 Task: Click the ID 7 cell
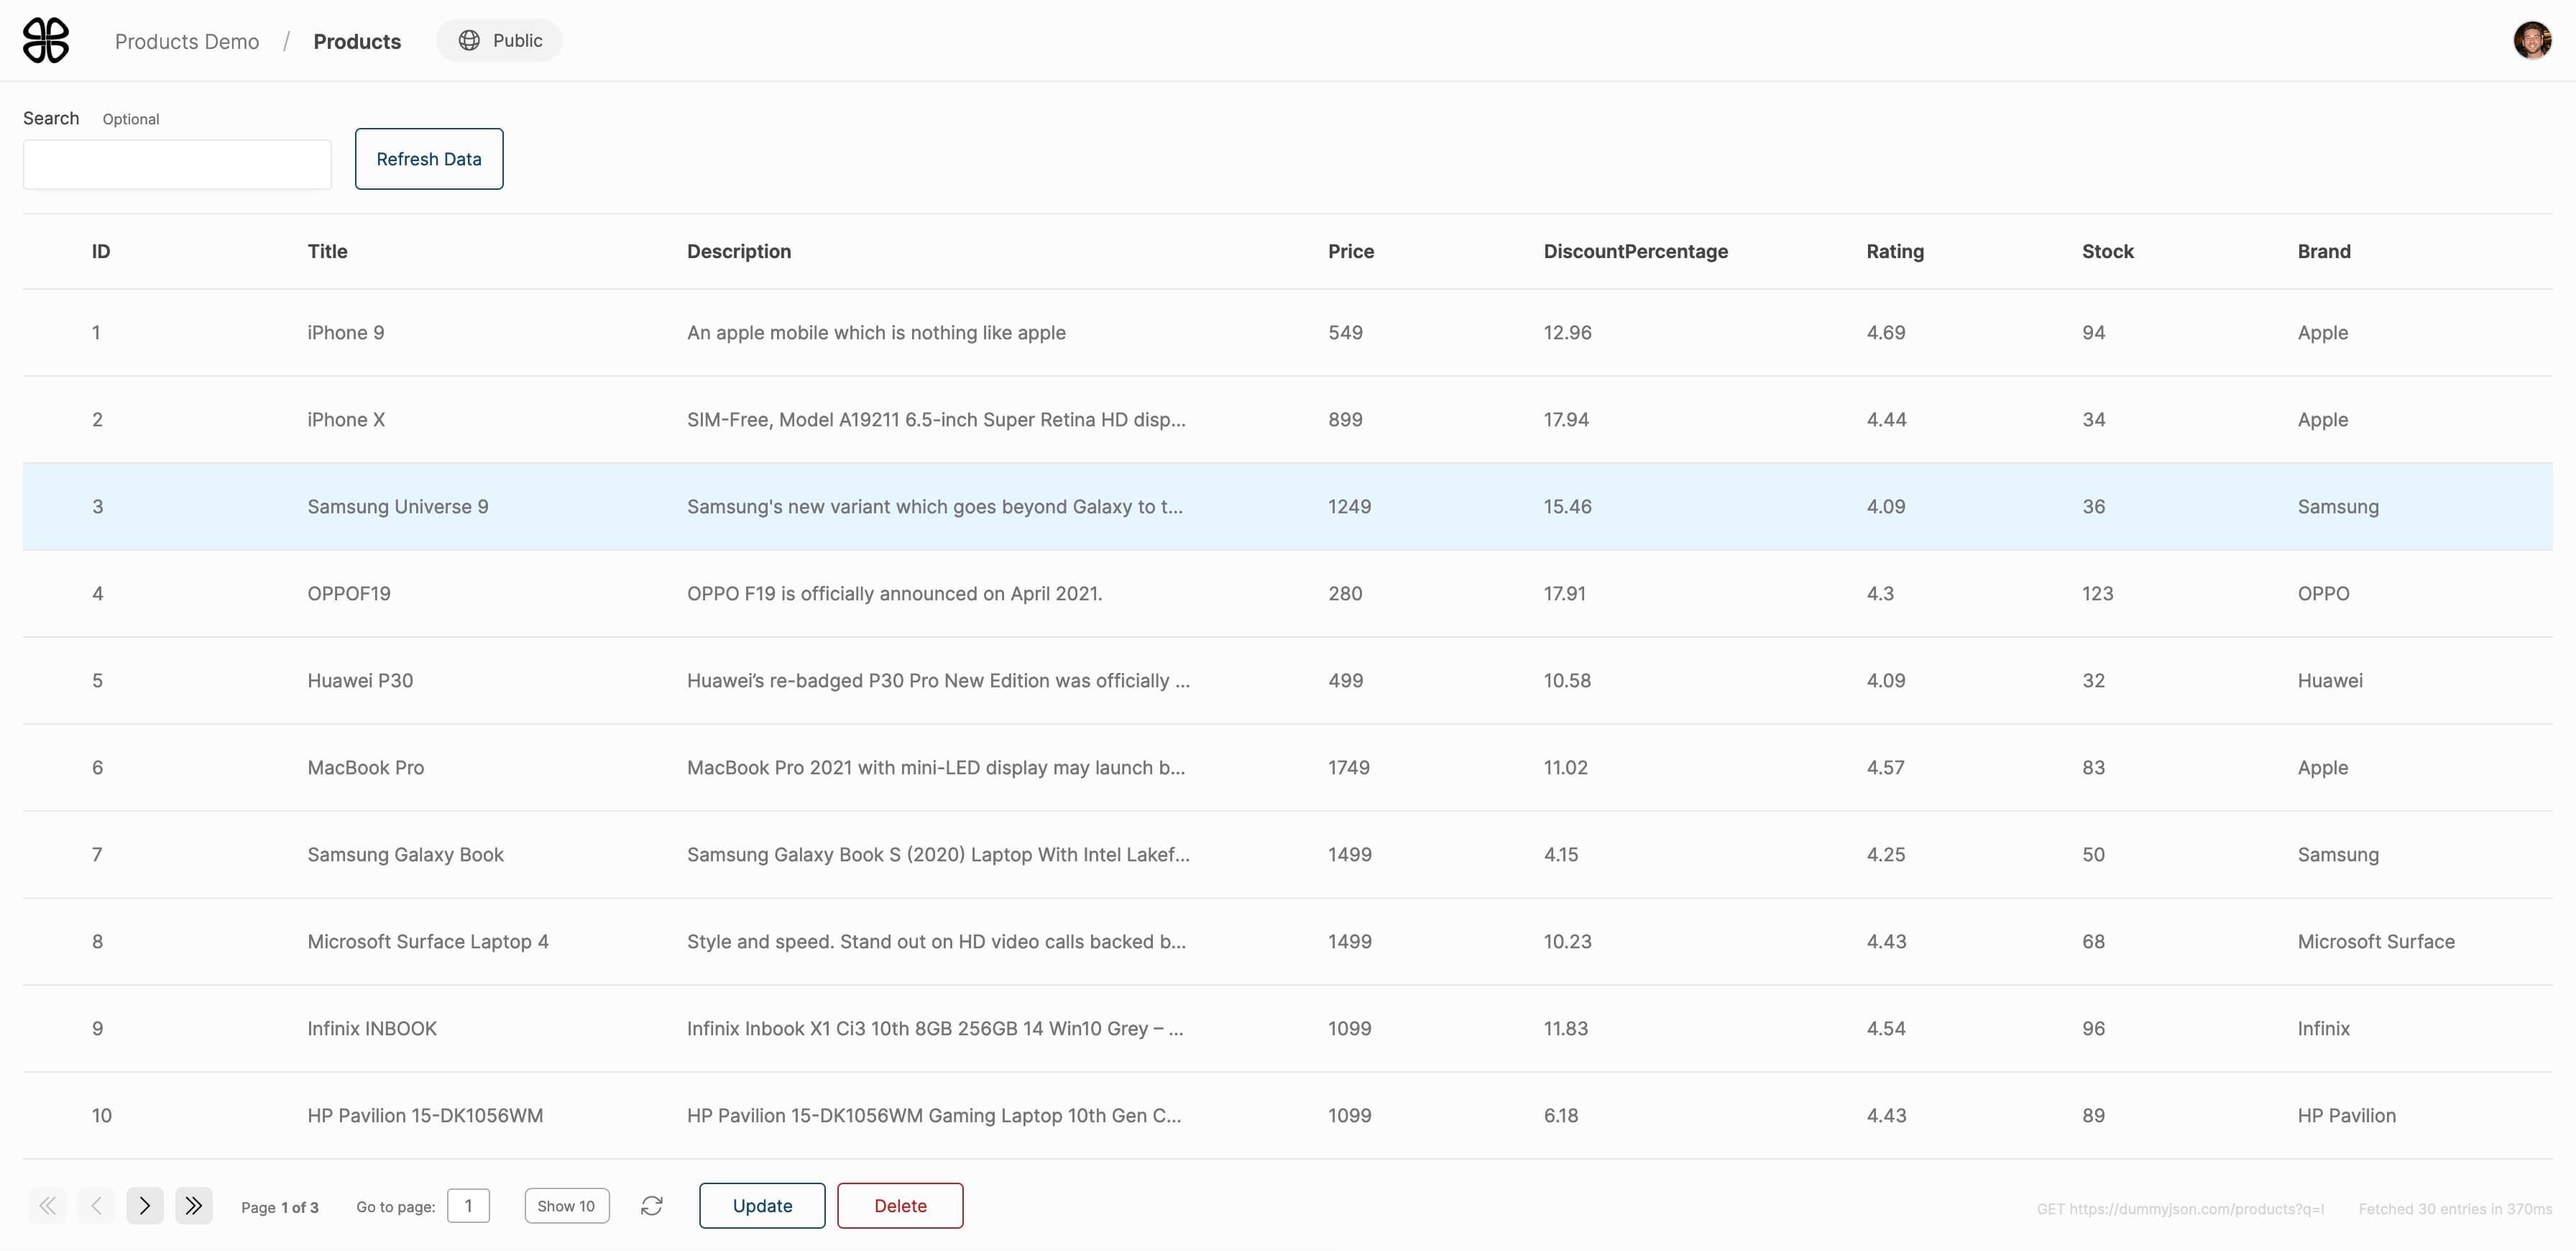tap(97, 855)
